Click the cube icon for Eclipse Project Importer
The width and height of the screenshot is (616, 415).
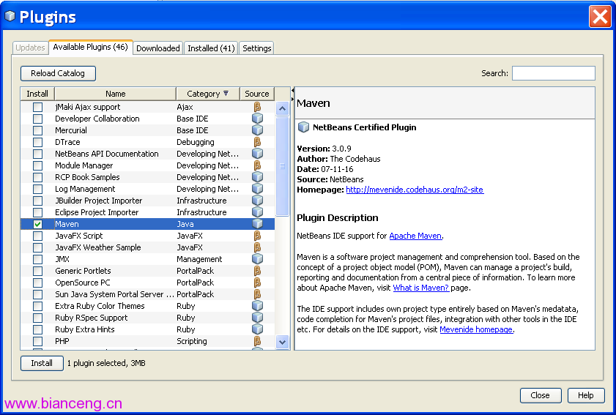(x=257, y=212)
